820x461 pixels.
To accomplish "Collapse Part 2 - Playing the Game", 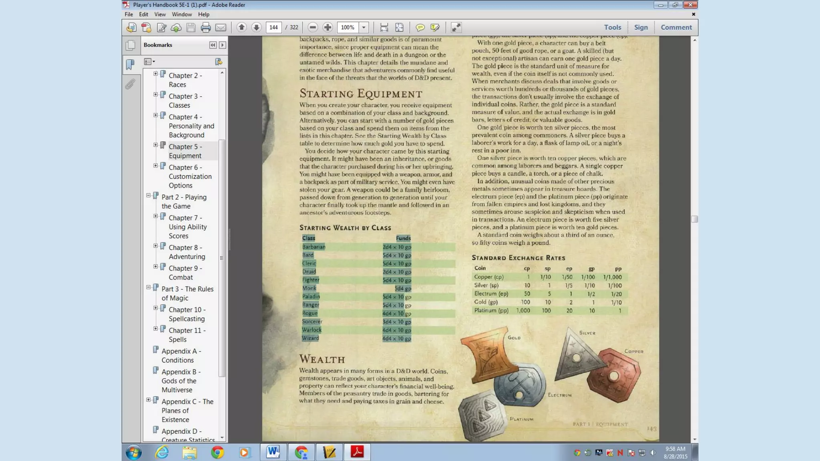I will (149, 196).
